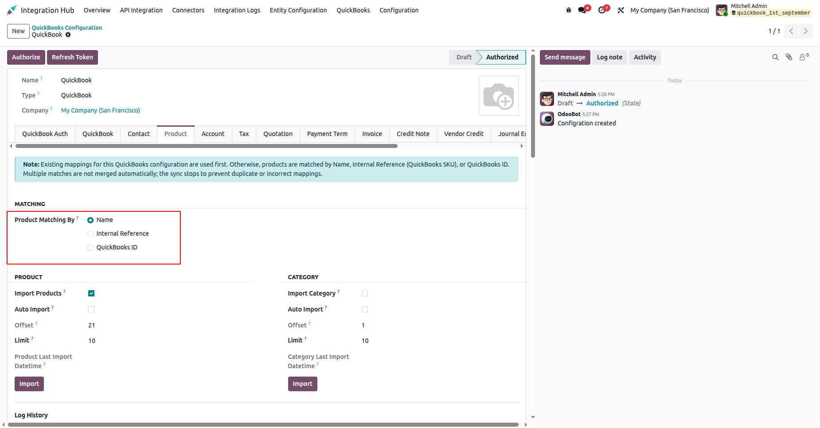Toggle the Category Auto Import checkbox

(x=365, y=309)
